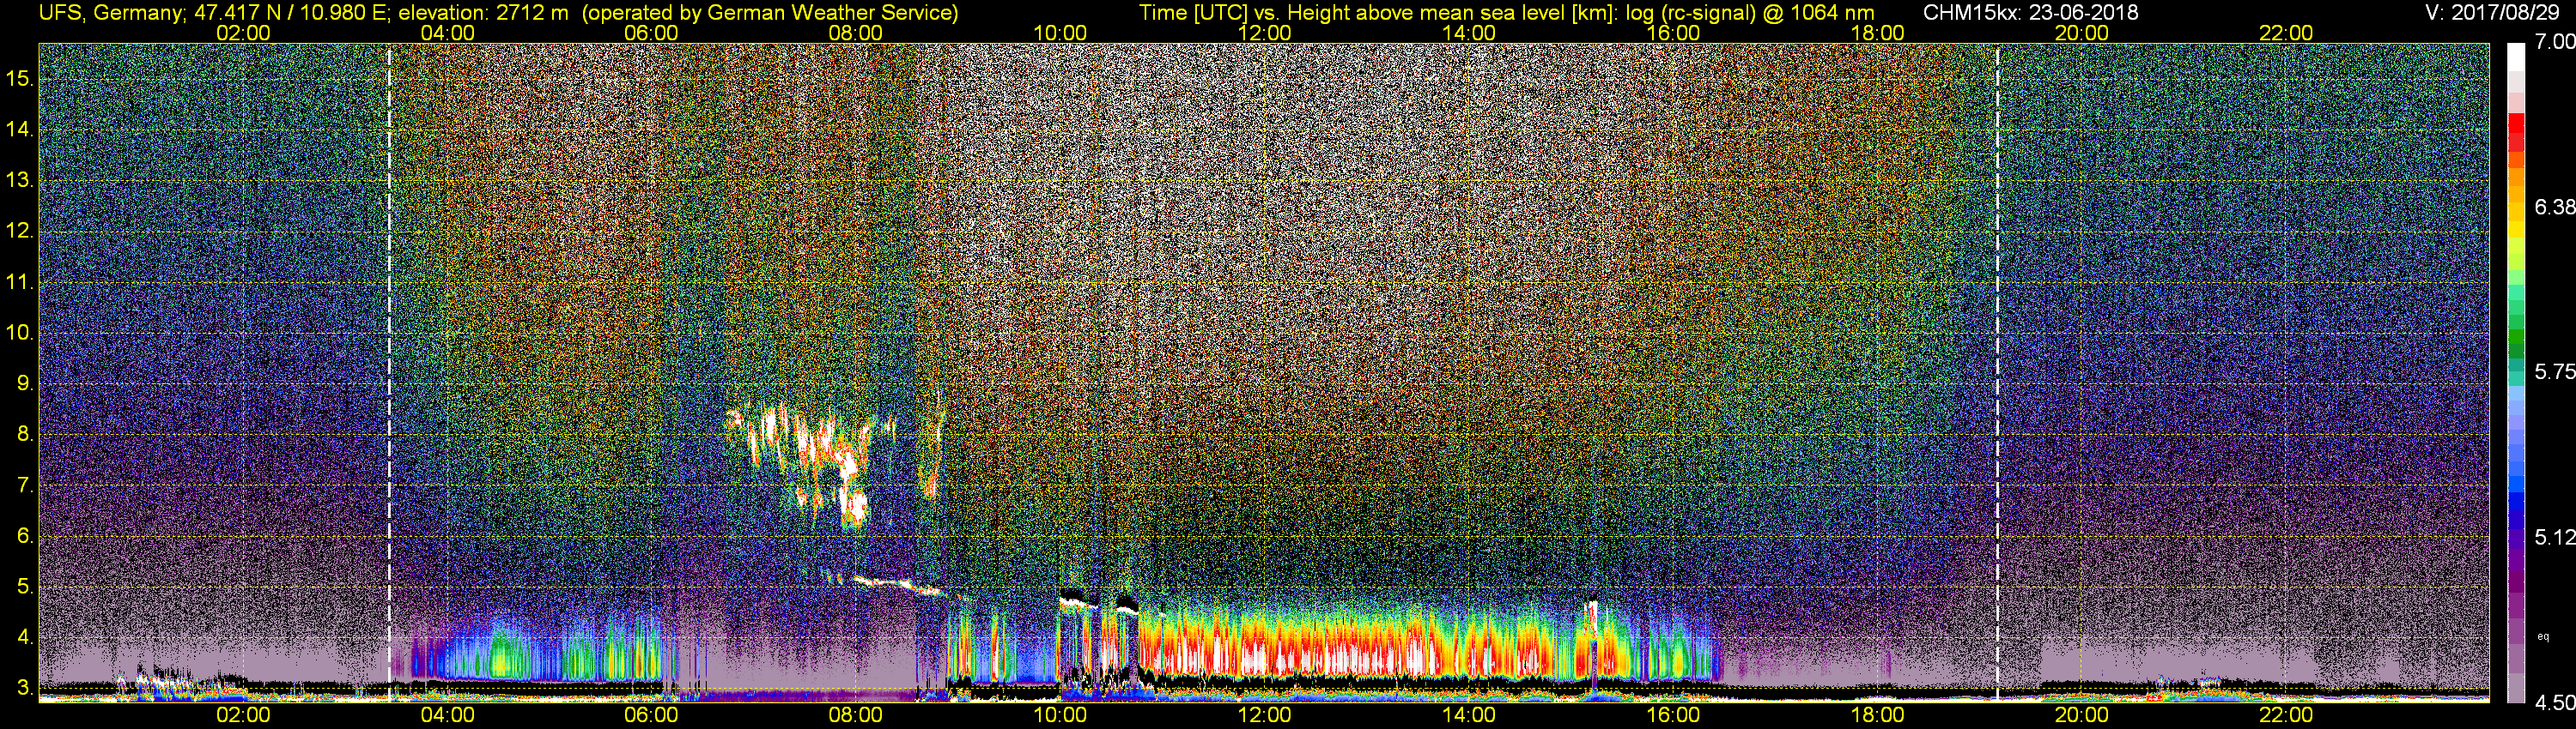2576x729 pixels.
Task: Click the 15. km height axis label
Action: click(x=20, y=79)
